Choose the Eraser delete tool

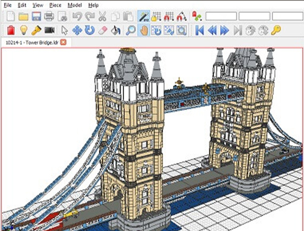point(103,30)
